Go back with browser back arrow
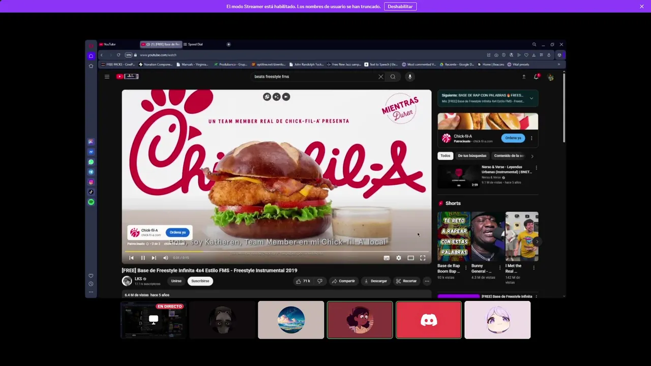 pos(102,55)
